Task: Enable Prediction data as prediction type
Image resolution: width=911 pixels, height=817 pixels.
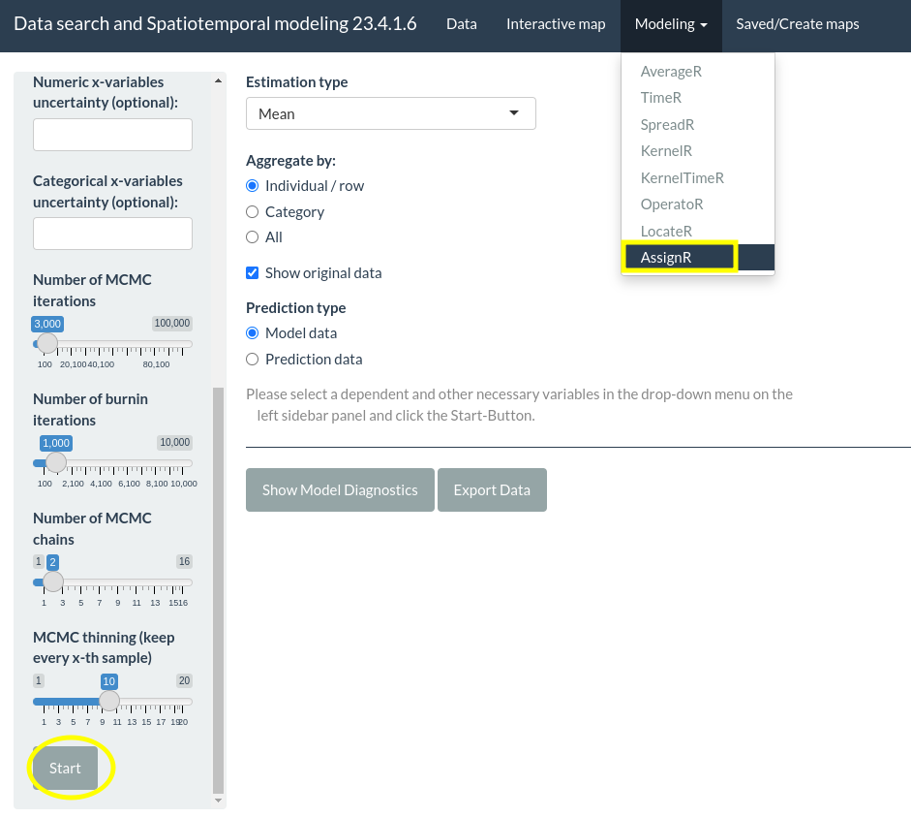Action: [252, 359]
